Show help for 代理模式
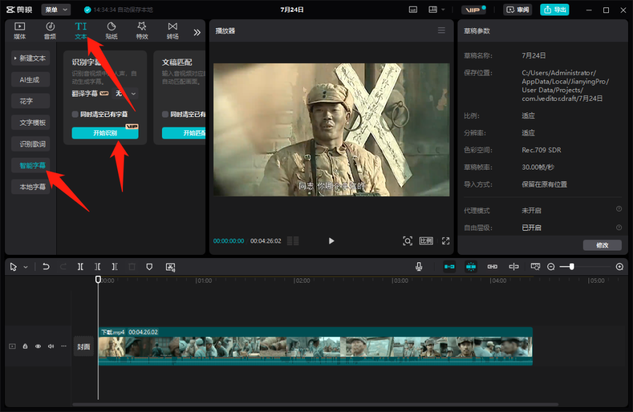 click(x=619, y=209)
